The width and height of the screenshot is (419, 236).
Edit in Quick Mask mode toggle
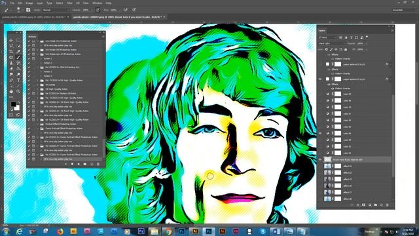(x=11, y=115)
